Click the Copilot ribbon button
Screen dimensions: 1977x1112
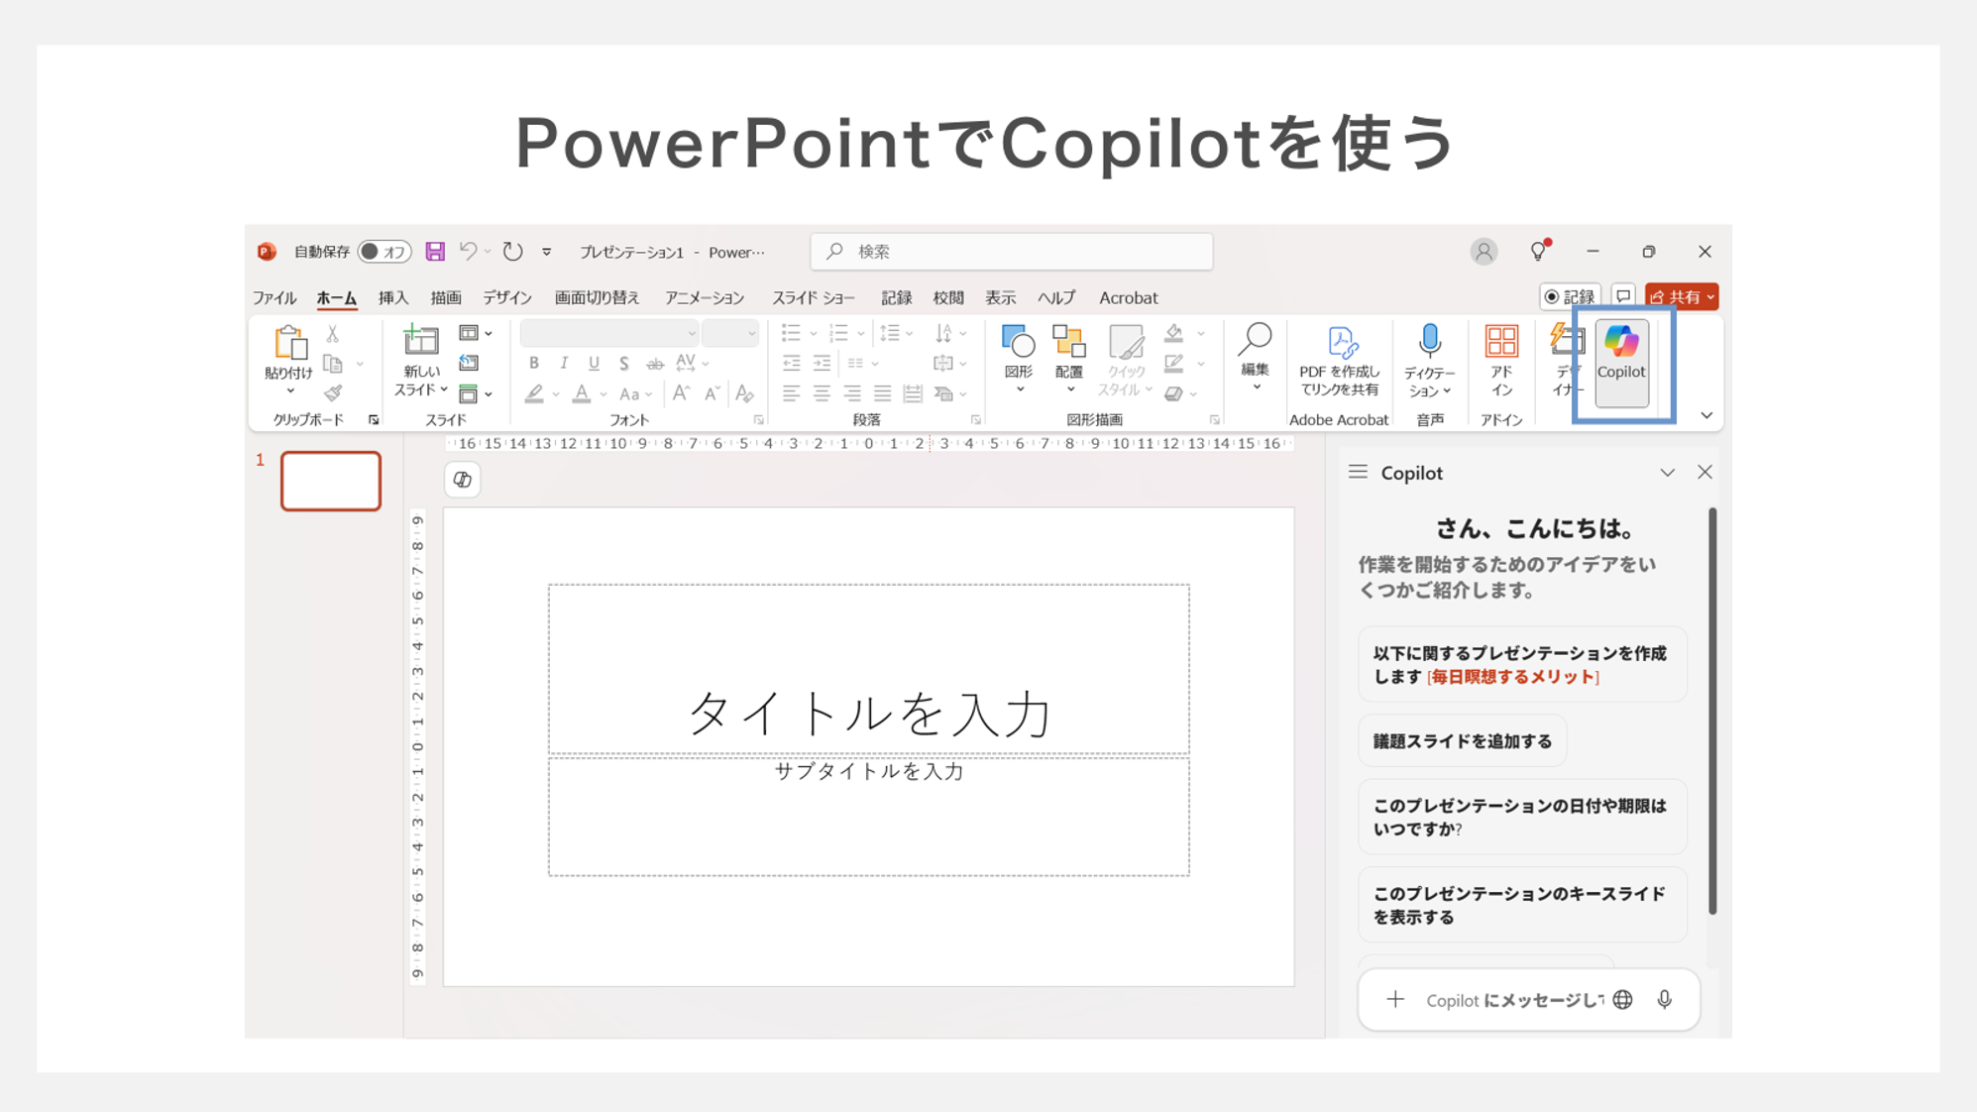1621,363
